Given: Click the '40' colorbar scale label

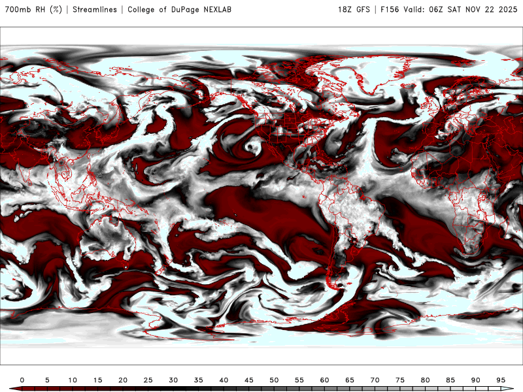Looking at the screenshot, I should (224, 380).
